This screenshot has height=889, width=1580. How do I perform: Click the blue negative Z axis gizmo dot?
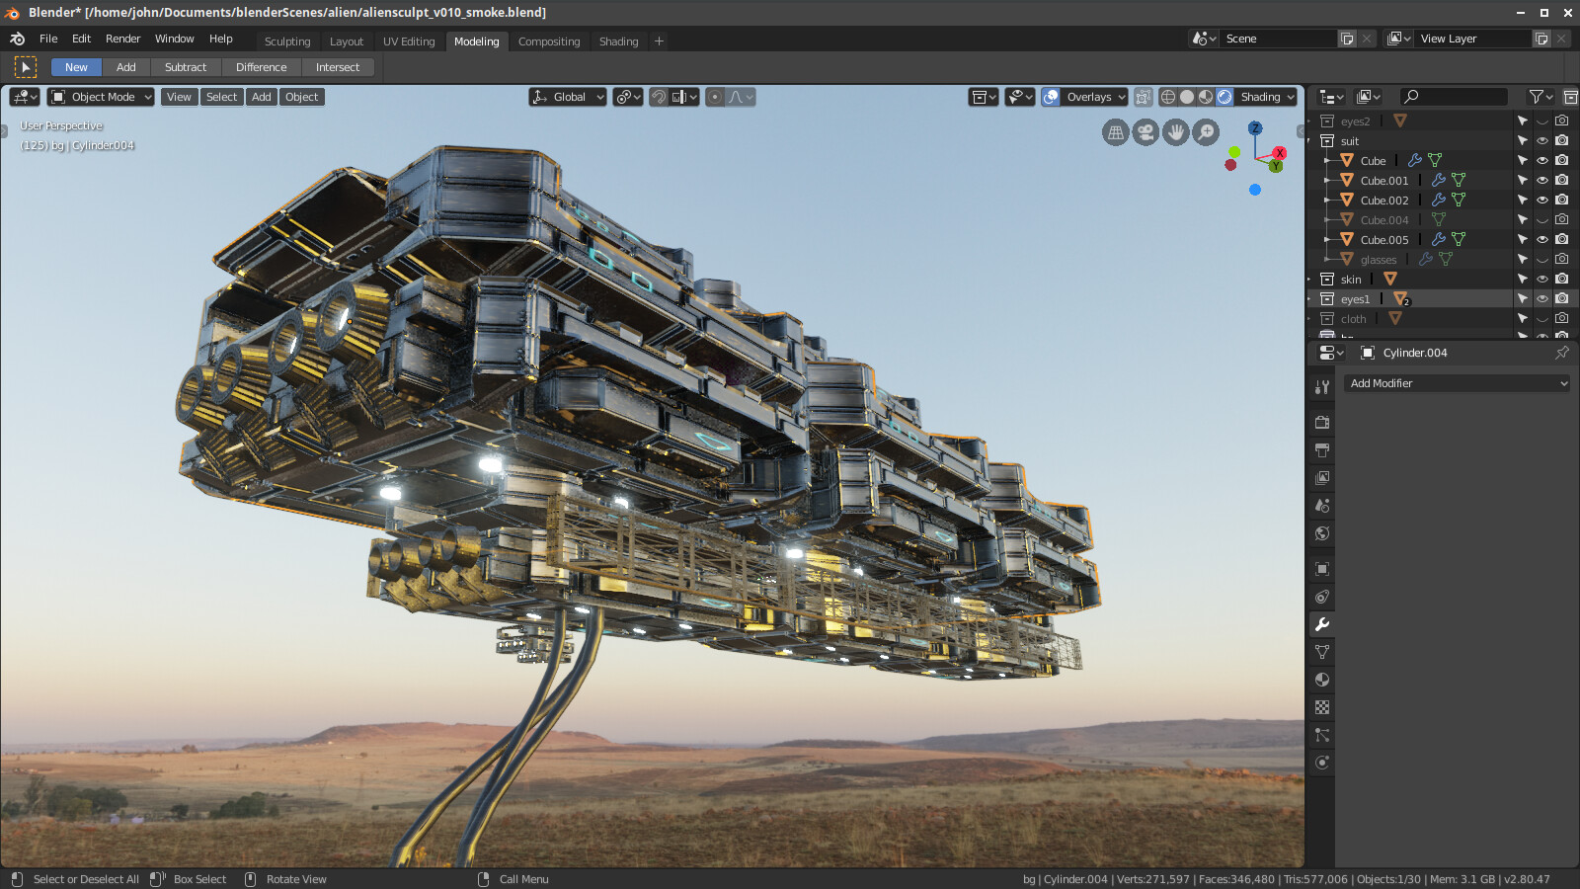(x=1255, y=190)
